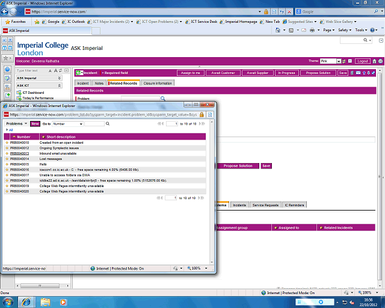This screenshot has height=308, width=385.
Task: Open Internet Explorer from the taskbar
Action: [26, 301]
